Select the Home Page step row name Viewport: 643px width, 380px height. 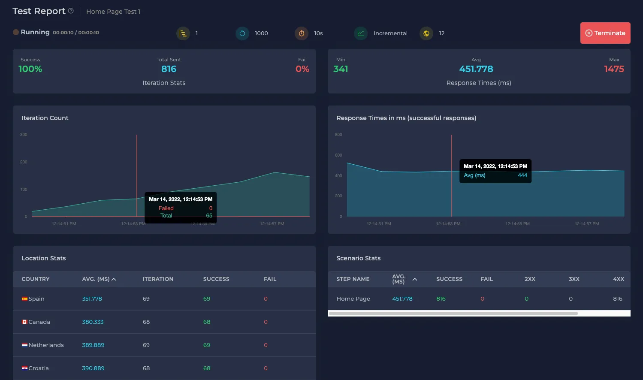353,299
